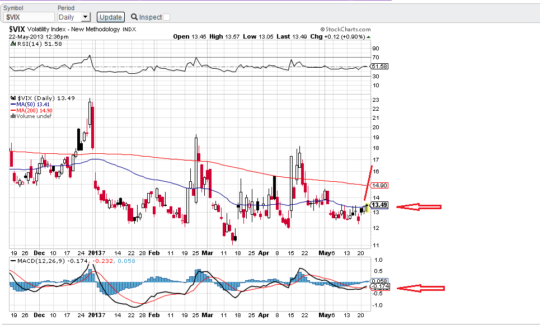Click the Volume undef legend icon

coord(13,116)
